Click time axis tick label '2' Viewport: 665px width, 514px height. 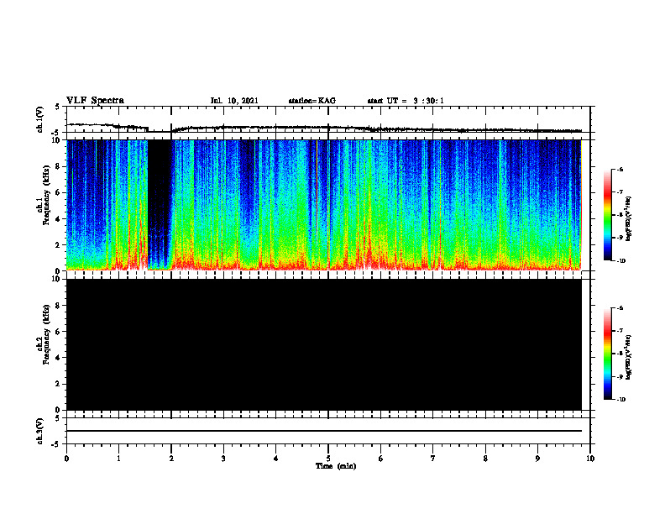tap(171, 458)
